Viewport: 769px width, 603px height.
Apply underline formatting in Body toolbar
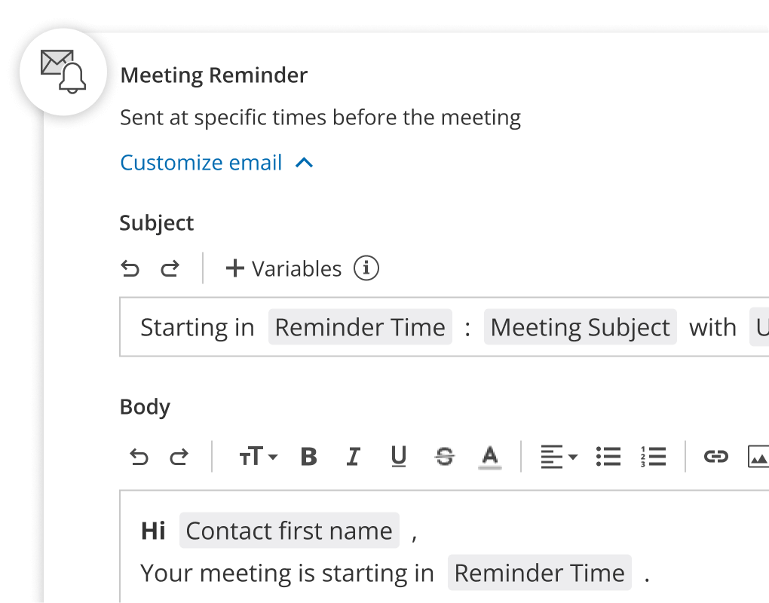pyautogui.click(x=398, y=456)
